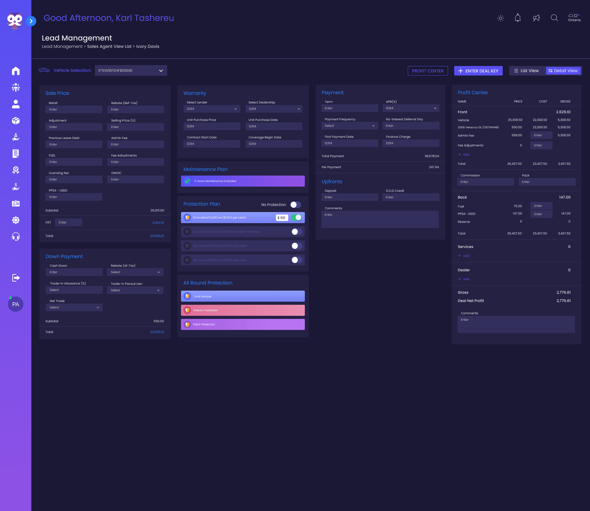Open the settings gear icon in sidebar

click(x=16, y=220)
